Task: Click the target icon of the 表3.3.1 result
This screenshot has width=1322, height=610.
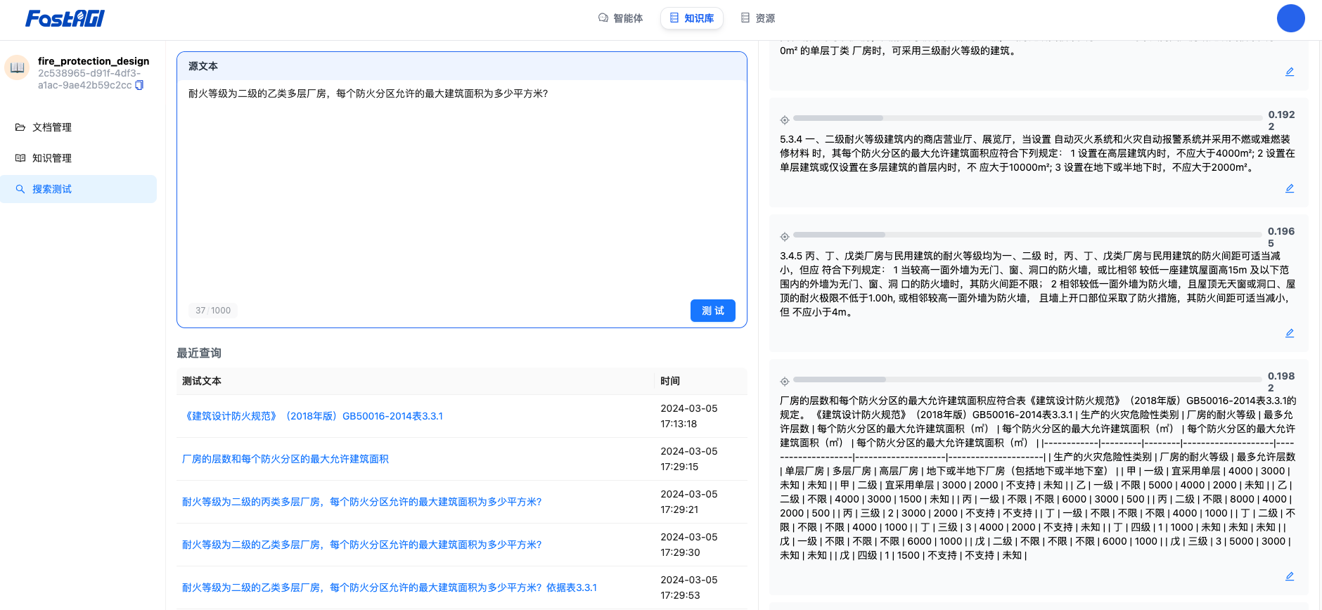Action: tap(785, 382)
